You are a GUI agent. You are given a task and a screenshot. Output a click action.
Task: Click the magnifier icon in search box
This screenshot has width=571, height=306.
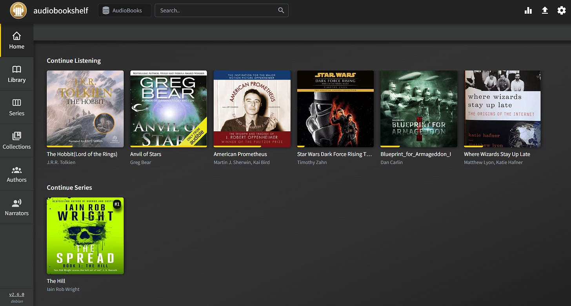point(281,11)
